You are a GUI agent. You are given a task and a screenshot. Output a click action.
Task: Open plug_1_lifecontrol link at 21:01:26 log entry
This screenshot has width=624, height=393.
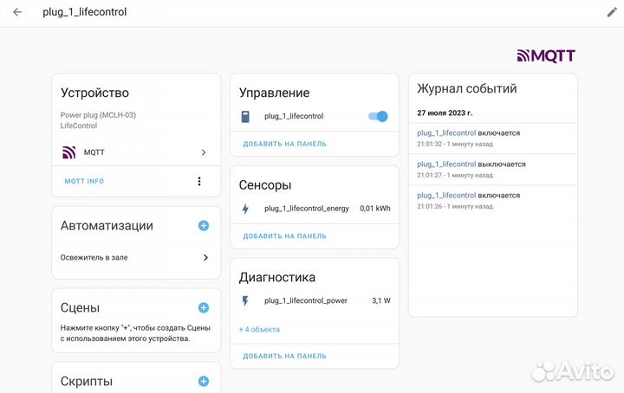[446, 196]
